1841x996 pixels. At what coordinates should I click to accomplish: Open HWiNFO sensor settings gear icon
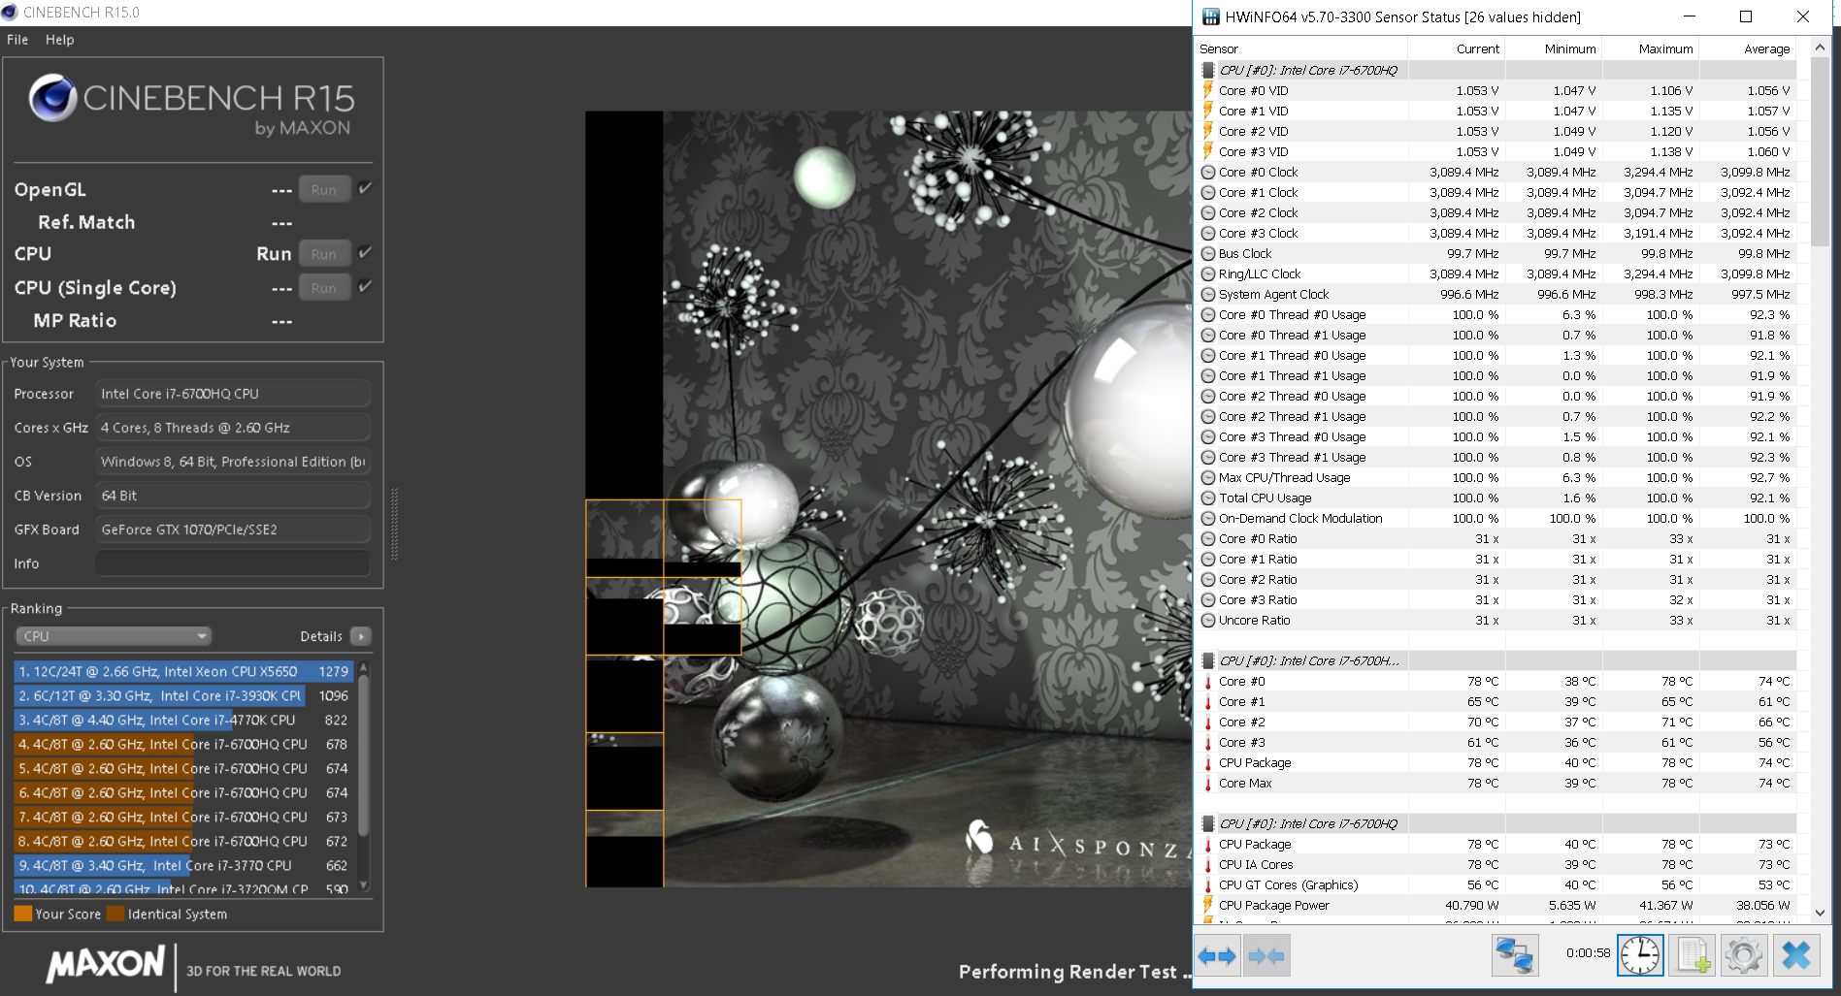click(1743, 955)
